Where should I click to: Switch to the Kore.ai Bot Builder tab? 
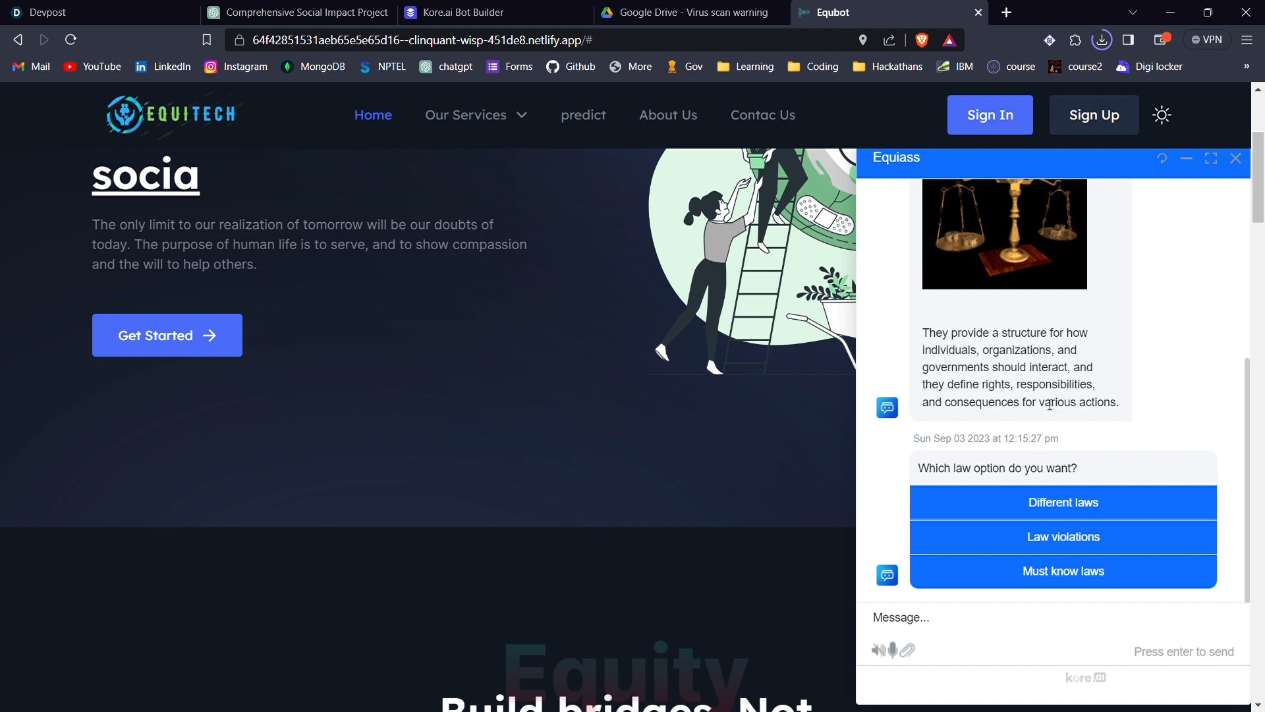pos(463,13)
